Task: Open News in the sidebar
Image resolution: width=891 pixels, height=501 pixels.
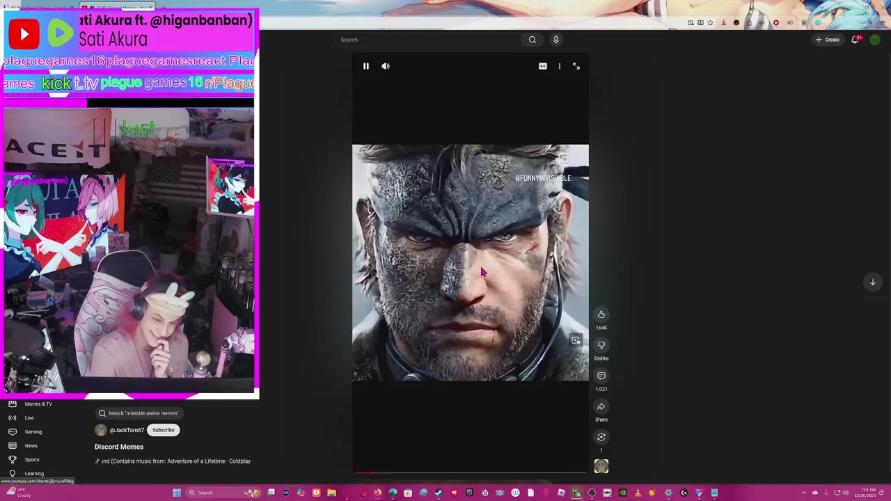Action: click(31, 445)
